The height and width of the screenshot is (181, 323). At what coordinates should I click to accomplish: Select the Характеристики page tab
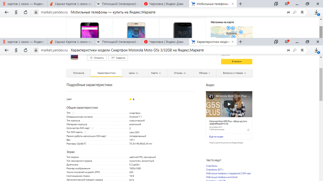click(x=106, y=73)
